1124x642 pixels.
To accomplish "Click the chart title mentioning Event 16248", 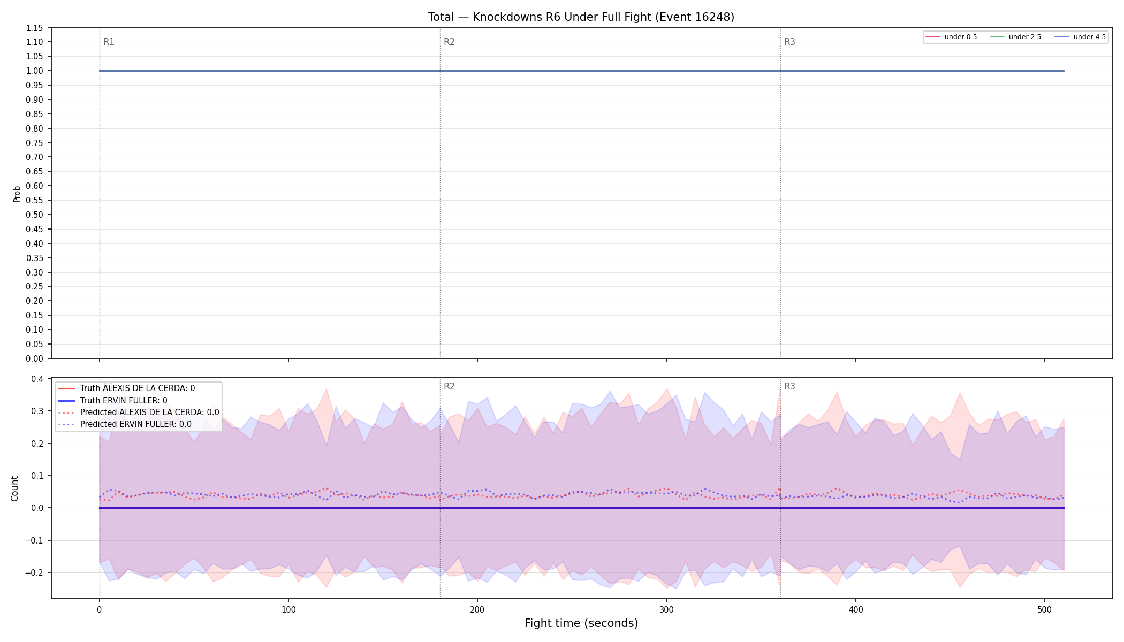I will pyautogui.click(x=581, y=17).
